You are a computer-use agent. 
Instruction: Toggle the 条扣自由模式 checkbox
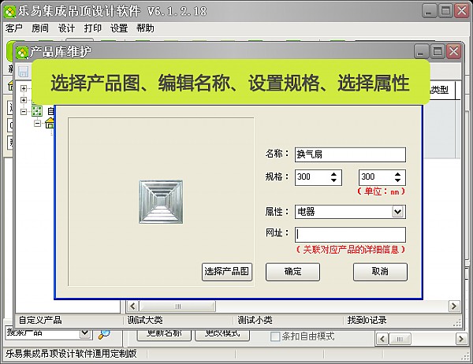[x=275, y=336]
